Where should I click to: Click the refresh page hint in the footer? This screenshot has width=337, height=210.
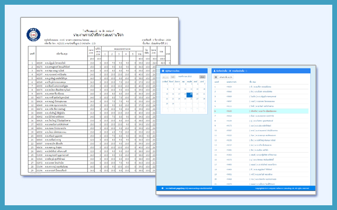point(189,188)
